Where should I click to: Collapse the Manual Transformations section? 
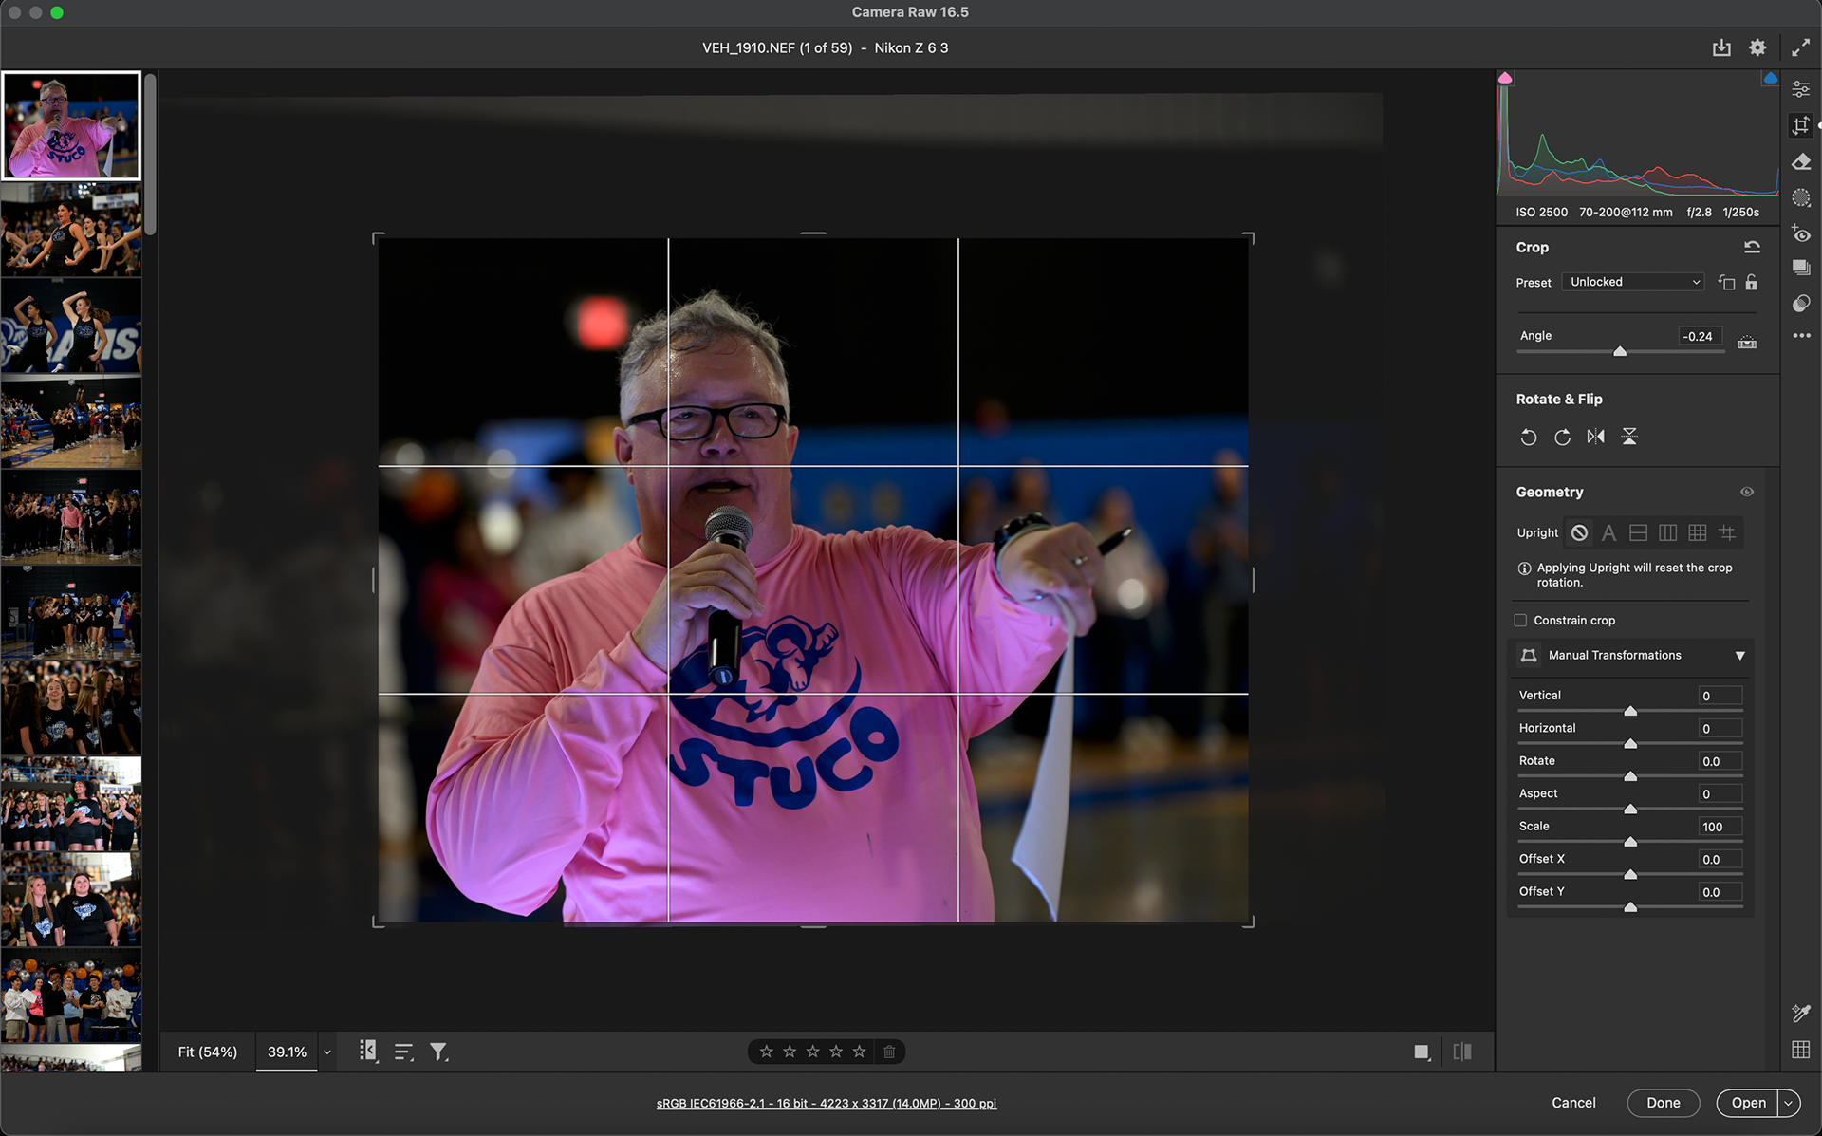click(x=1739, y=656)
